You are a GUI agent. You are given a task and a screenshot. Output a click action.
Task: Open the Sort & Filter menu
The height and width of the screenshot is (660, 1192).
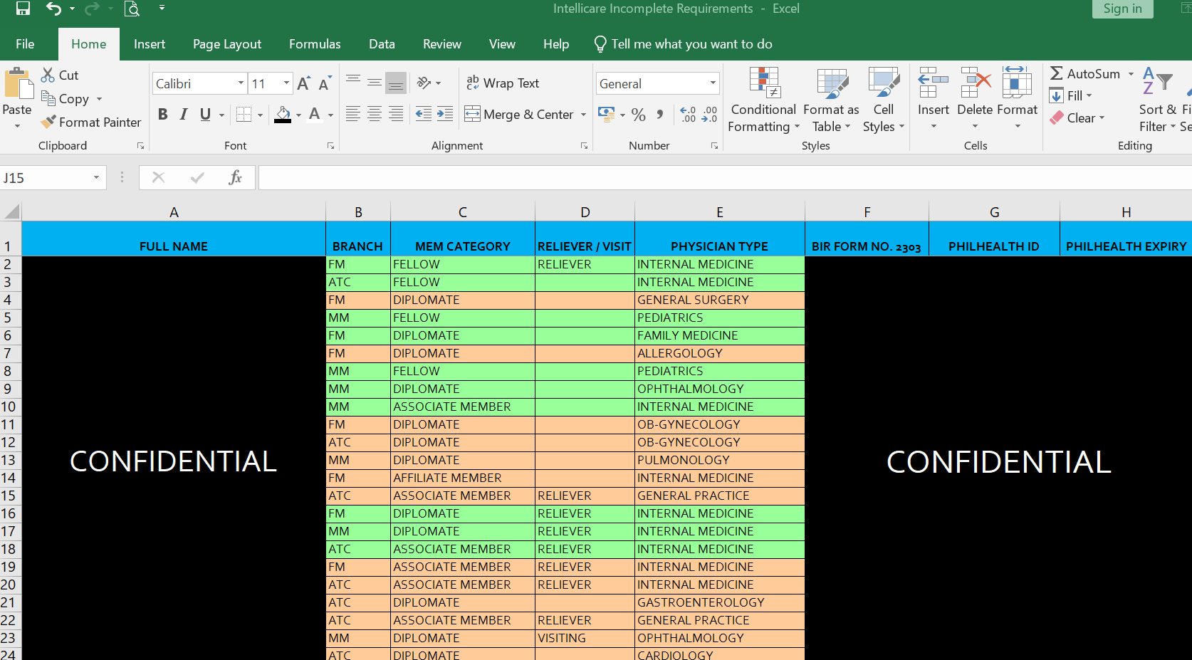click(1157, 100)
